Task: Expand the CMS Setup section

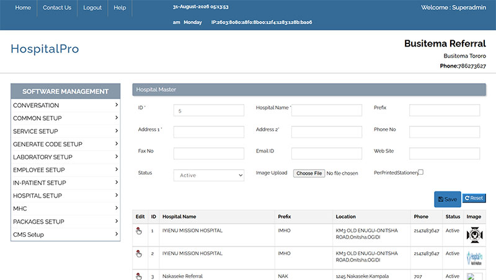Action: coord(66,235)
